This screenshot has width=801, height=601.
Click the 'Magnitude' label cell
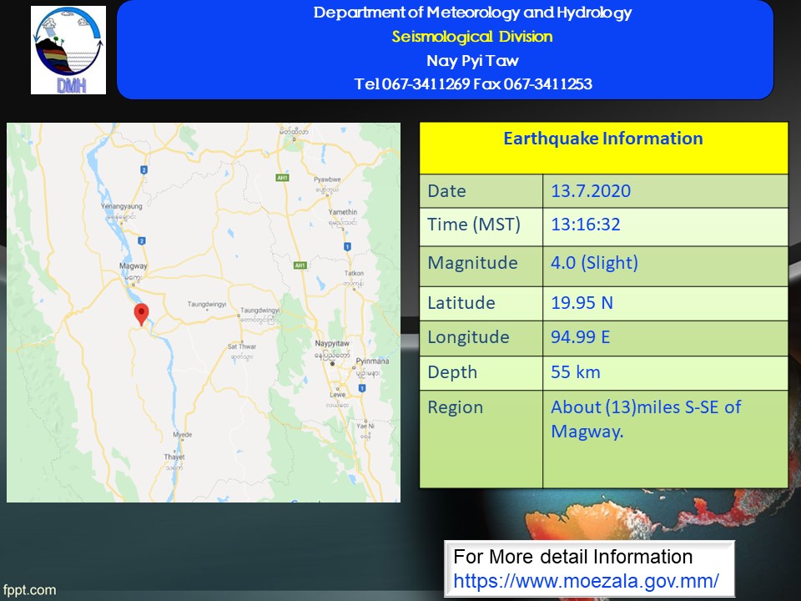481,266
